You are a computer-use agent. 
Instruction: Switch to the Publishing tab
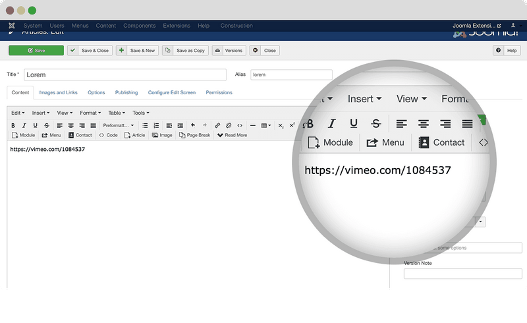[x=126, y=92]
